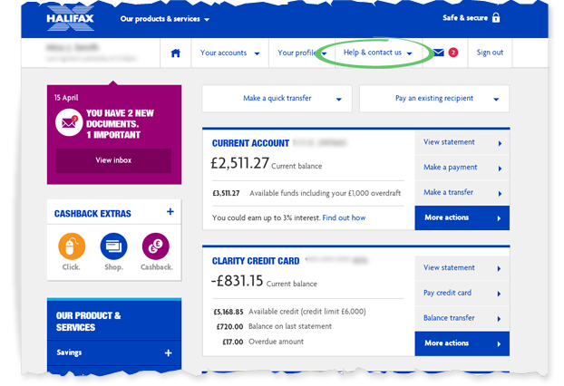Click the Halifax logo

pos(70,17)
